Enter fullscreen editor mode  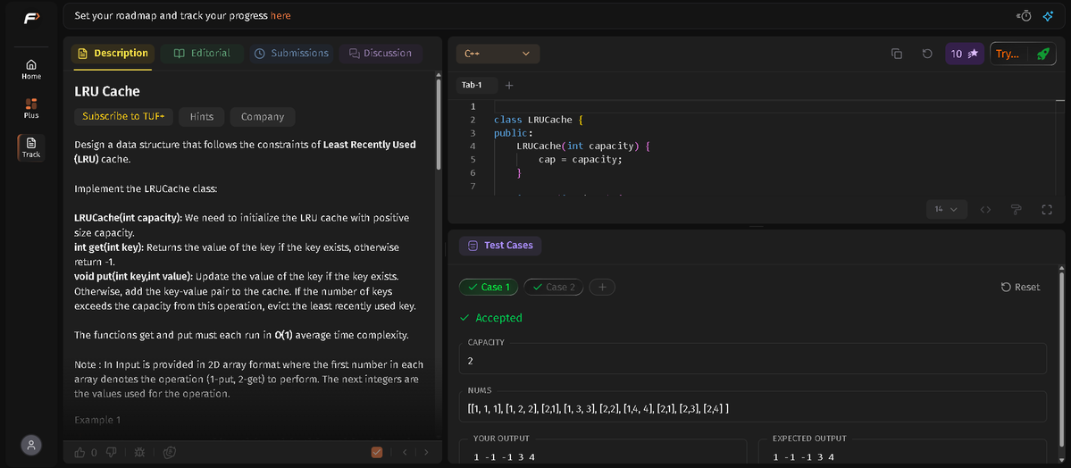(x=1046, y=210)
